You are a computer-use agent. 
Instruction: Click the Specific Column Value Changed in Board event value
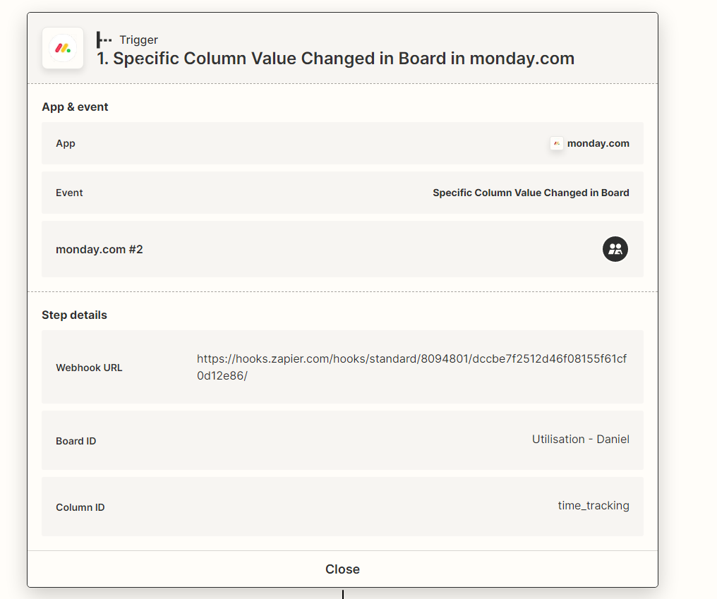(531, 193)
